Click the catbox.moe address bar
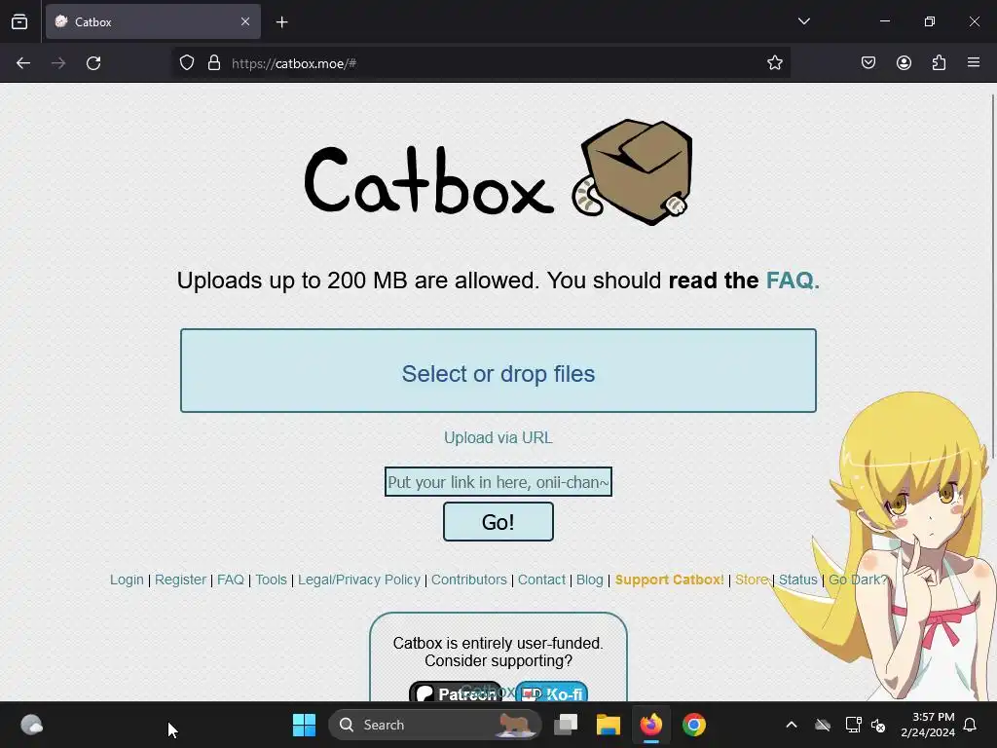Viewport: 997px width, 748px height. pyautogui.click(x=483, y=63)
